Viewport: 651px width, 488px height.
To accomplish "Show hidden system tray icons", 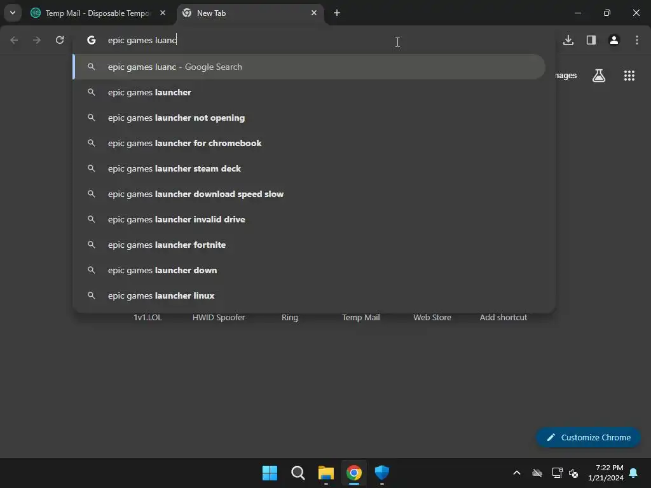I will click(517, 473).
